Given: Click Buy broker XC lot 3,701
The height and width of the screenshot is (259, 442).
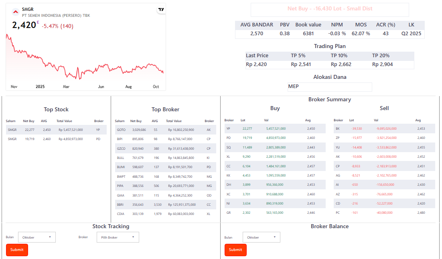Looking at the screenshot, I should point(275,194).
